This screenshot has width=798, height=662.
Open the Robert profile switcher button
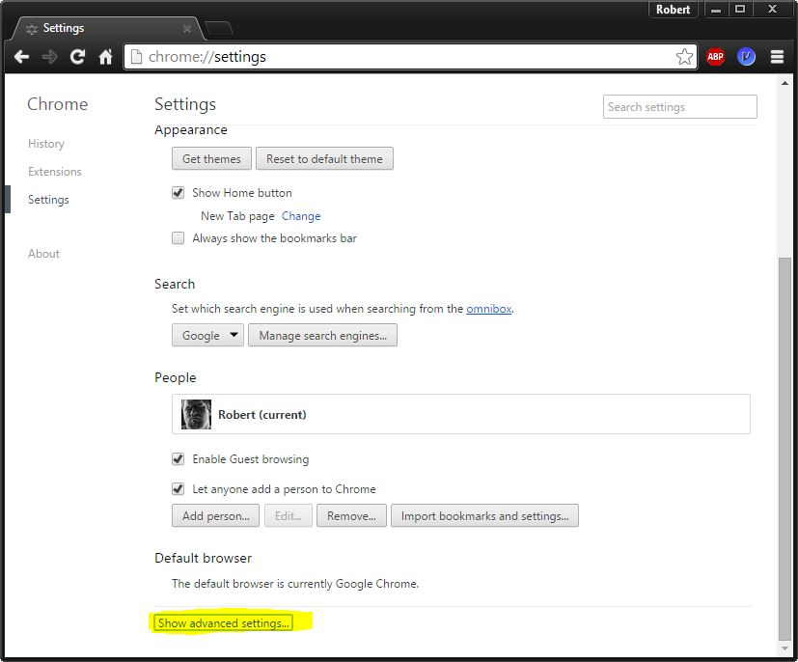click(x=673, y=10)
